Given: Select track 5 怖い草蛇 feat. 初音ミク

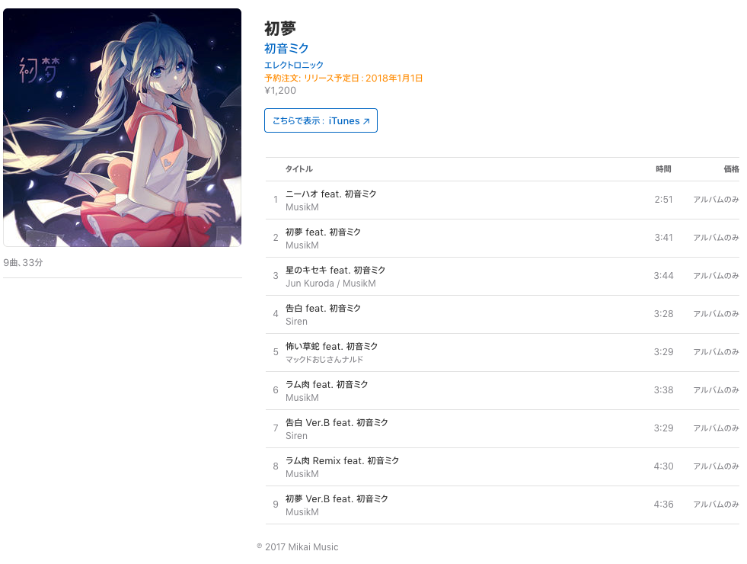Looking at the screenshot, I should click(x=502, y=353).
